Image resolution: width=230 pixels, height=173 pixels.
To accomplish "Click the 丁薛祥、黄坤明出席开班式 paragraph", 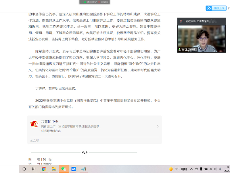I will point(56,89).
